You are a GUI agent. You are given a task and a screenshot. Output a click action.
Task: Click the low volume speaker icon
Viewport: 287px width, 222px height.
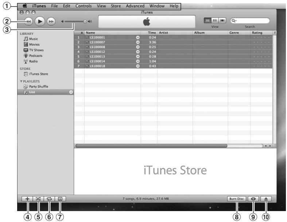63,22
